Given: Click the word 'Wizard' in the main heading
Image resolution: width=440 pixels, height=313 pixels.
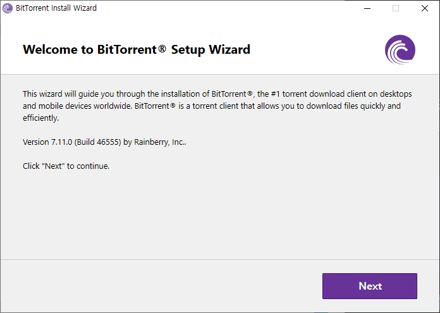Looking at the screenshot, I should click(x=229, y=50).
